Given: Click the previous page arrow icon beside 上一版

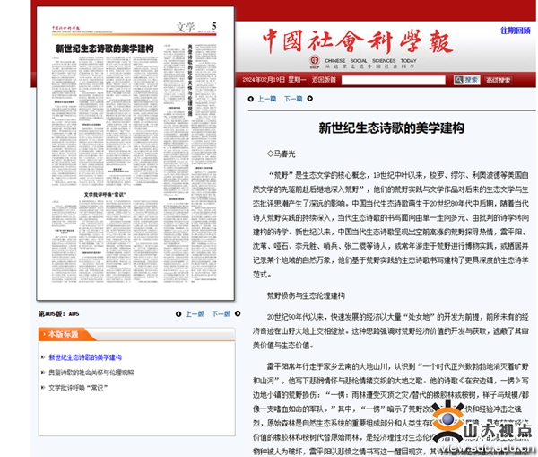Looking at the screenshot, I should point(178,314).
